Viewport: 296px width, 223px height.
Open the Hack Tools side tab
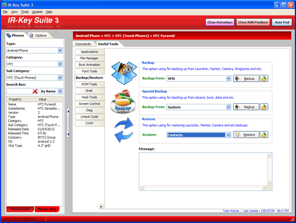pos(89,97)
